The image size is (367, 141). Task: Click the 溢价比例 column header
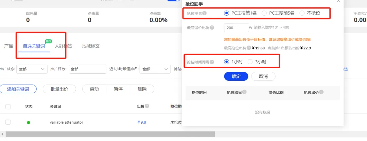276,92
